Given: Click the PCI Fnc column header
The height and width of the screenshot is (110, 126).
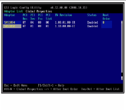Looking at the screenshot, I should point(40,17).
